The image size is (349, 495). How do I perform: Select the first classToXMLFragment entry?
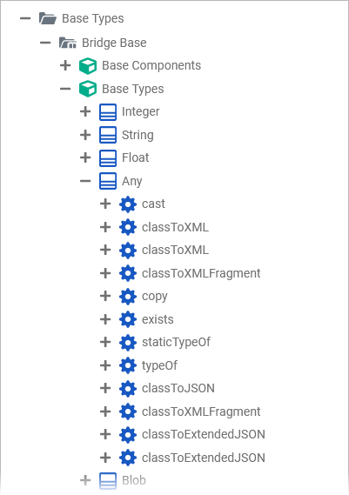[x=201, y=273]
